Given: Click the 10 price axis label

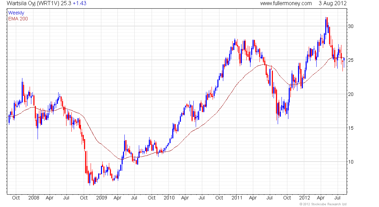Looking at the screenshot, I should pos(350,162).
